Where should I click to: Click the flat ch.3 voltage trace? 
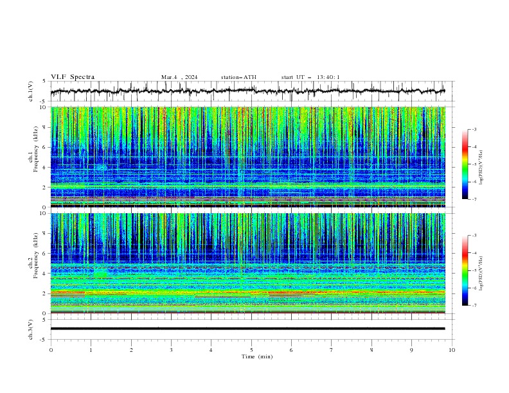point(247,329)
